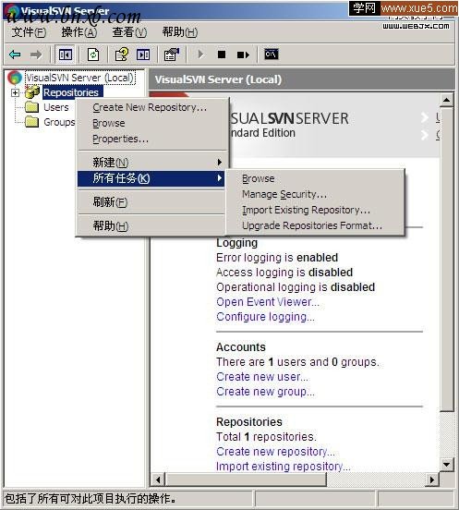The height and width of the screenshot is (510, 459).
Task: Open the 文件(F) menu
Action: (x=29, y=32)
